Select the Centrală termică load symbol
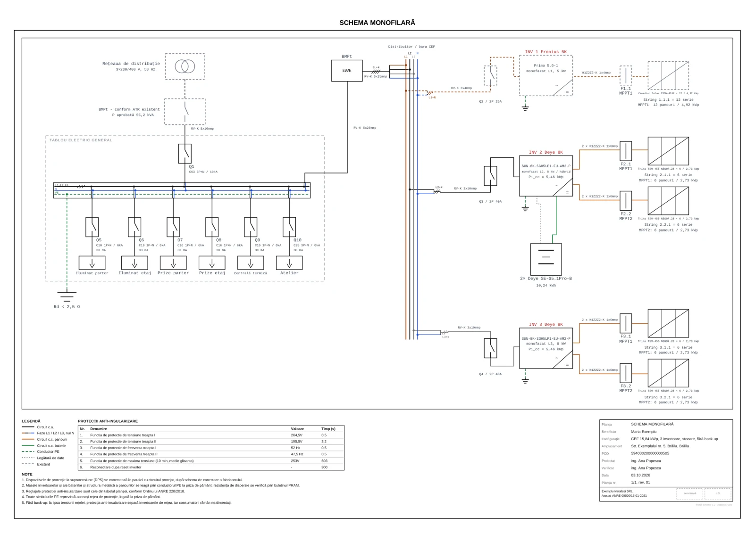The height and width of the screenshot is (533, 755). pyautogui.click(x=251, y=263)
